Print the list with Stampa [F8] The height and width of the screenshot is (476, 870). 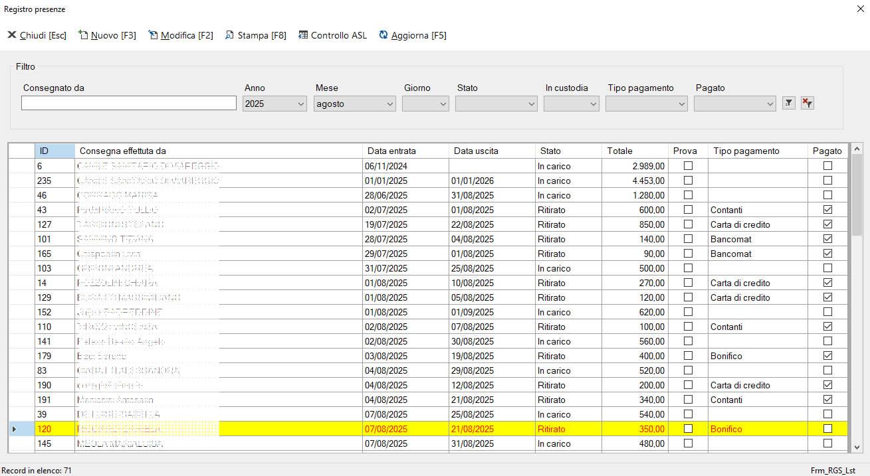(x=256, y=35)
